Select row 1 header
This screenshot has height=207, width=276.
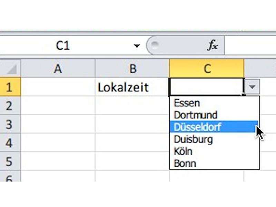[x=10, y=87]
